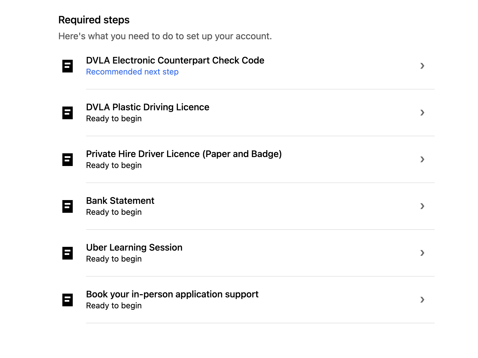Click Ready to begin under Bank Statement
Screen dimensions: 478x358
click(114, 212)
